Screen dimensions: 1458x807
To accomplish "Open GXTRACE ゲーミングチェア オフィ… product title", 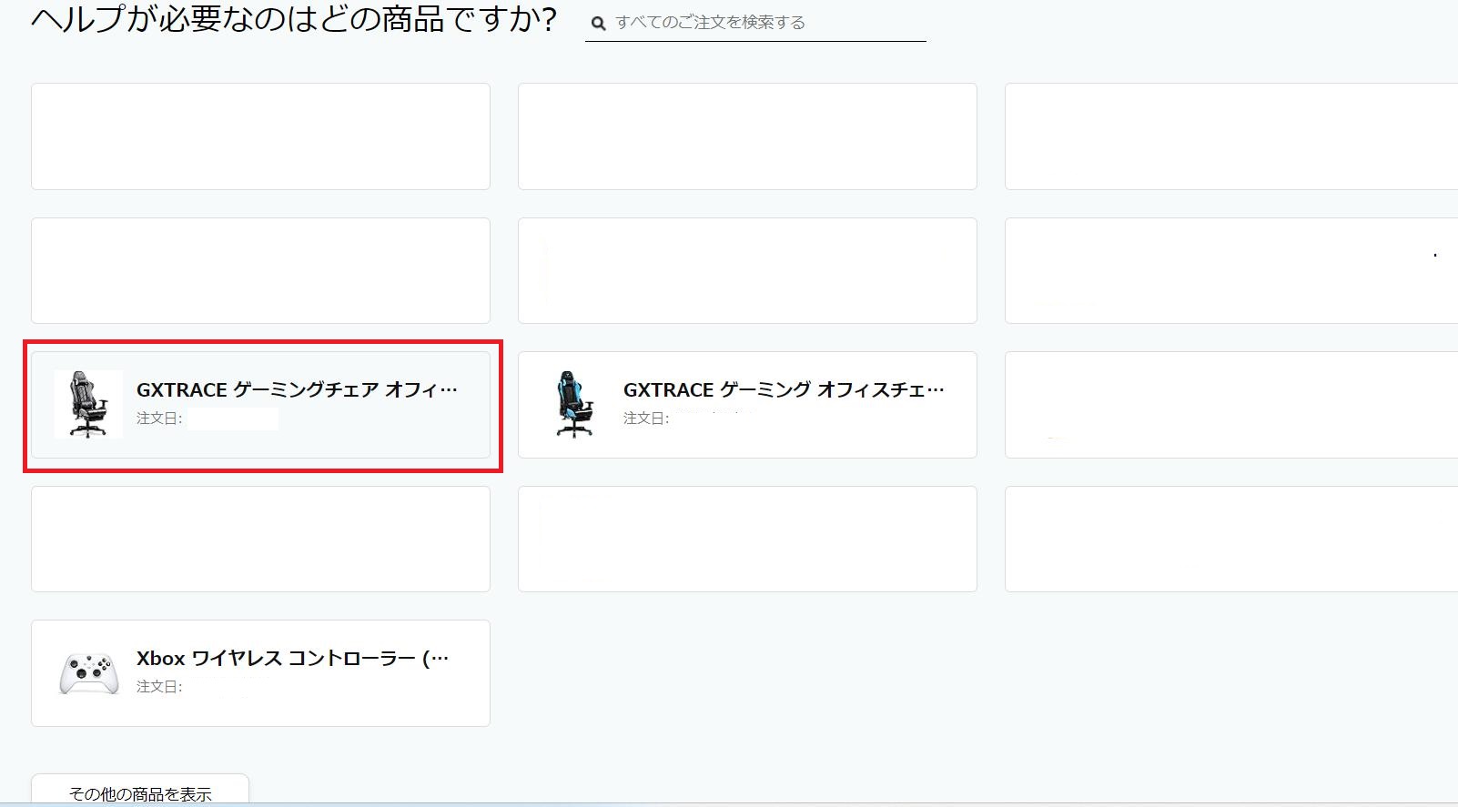I will (297, 390).
